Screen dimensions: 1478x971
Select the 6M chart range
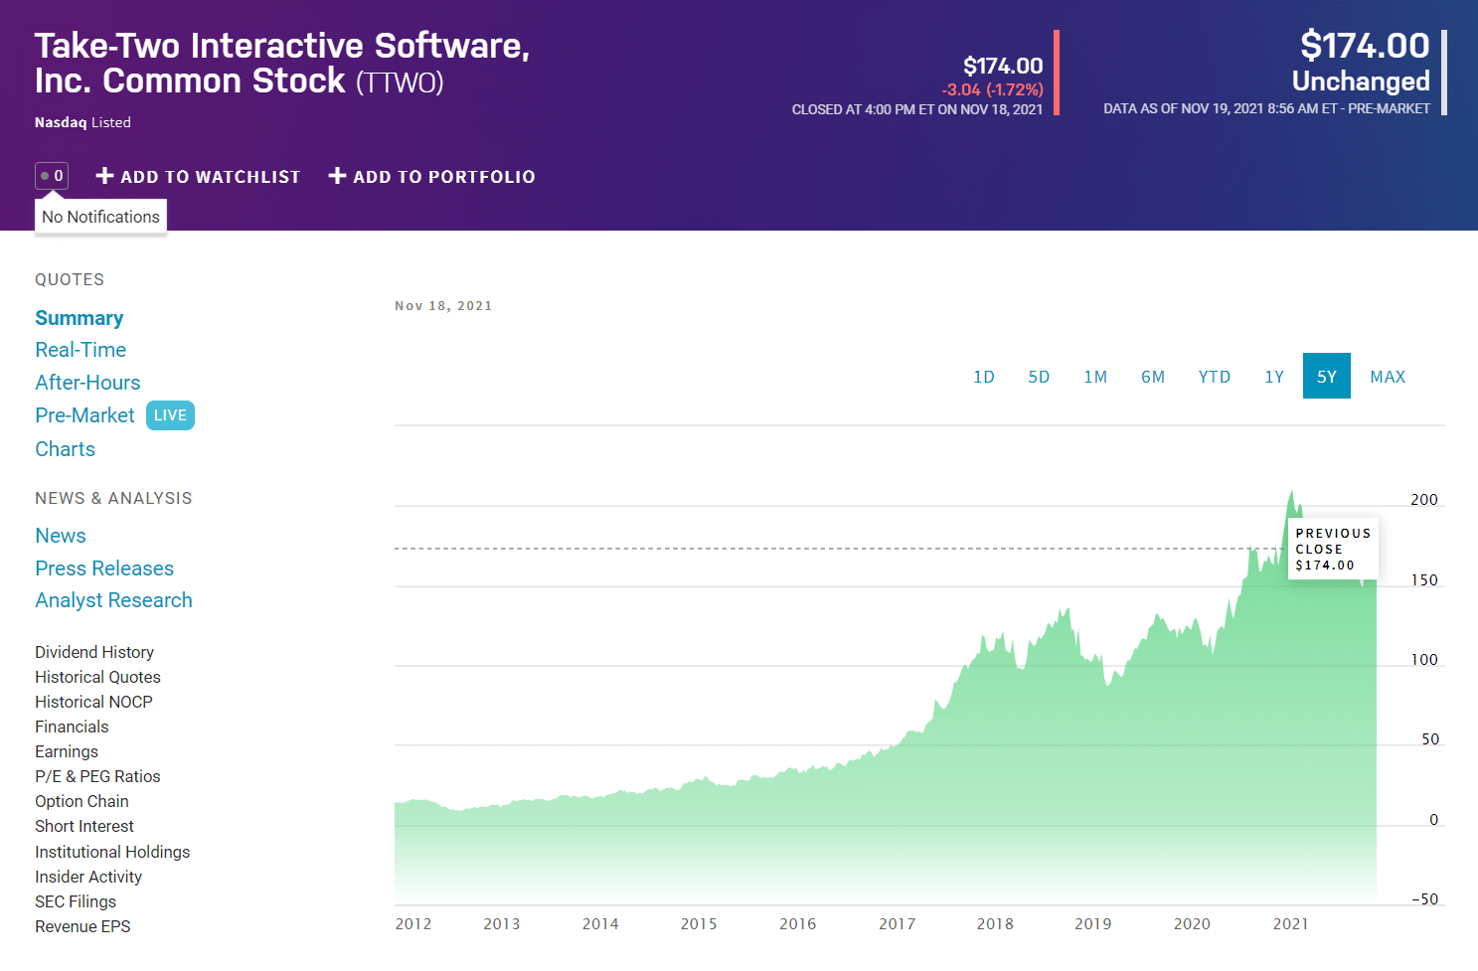[1153, 377]
